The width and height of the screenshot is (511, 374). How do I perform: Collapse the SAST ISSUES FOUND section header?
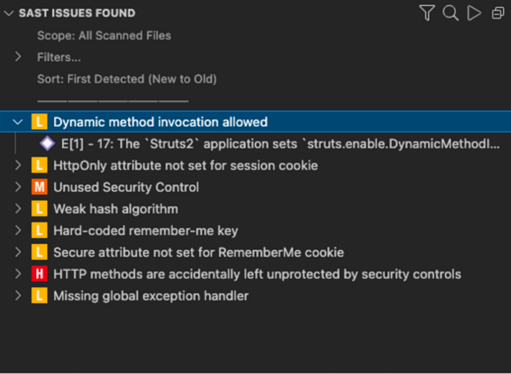coord(8,13)
